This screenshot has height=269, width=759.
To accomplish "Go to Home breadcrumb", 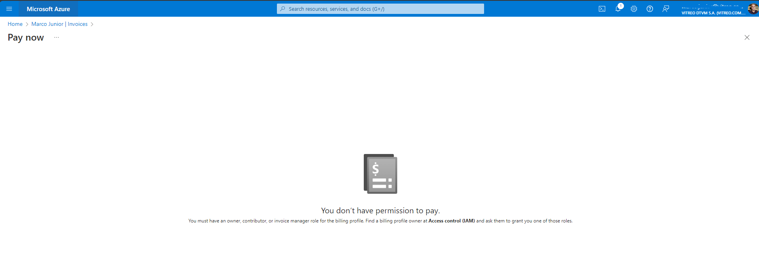I will coord(15,24).
